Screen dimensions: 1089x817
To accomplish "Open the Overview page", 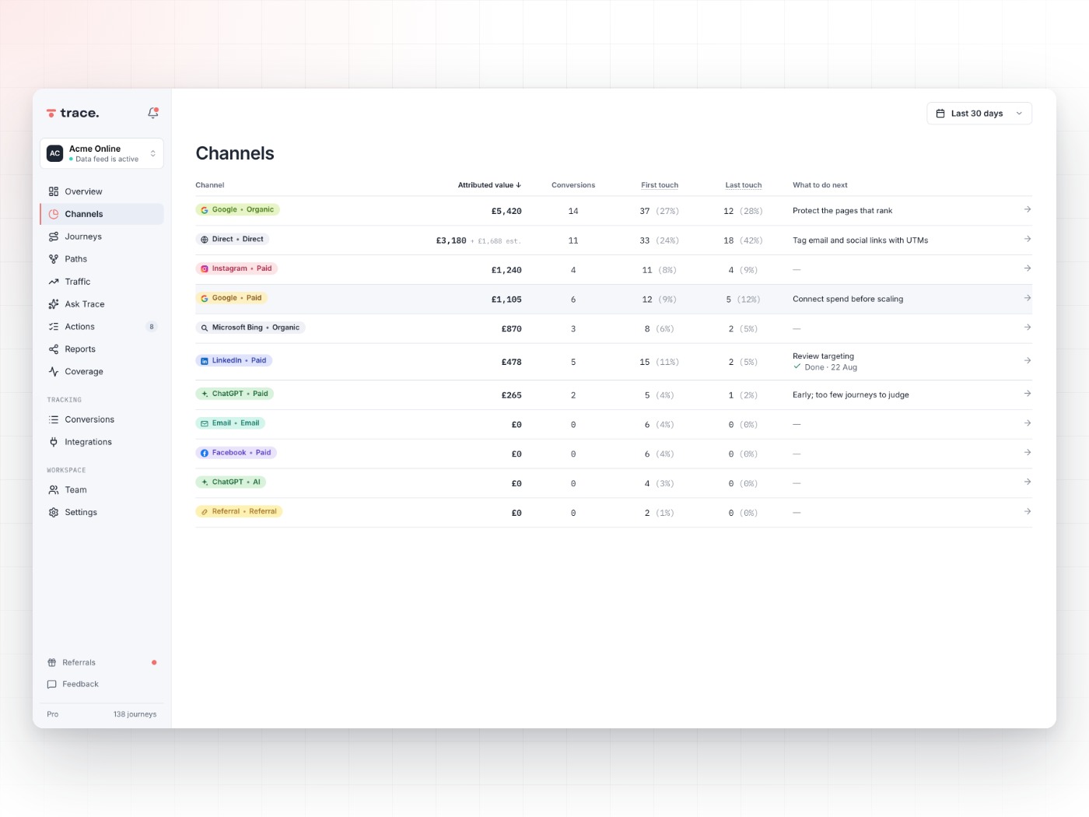I will pyautogui.click(x=102, y=191).
